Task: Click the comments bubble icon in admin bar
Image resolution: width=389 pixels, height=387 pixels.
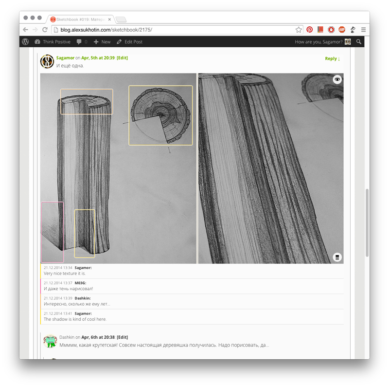Action: click(79, 42)
